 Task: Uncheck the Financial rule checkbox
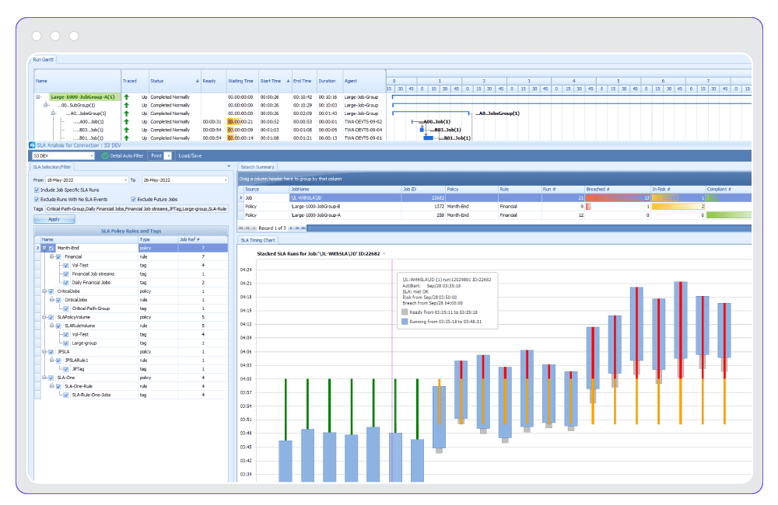pos(58,256)
